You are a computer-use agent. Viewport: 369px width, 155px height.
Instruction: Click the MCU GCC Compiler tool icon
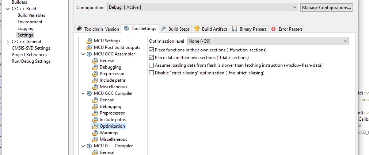coord(89,93)
